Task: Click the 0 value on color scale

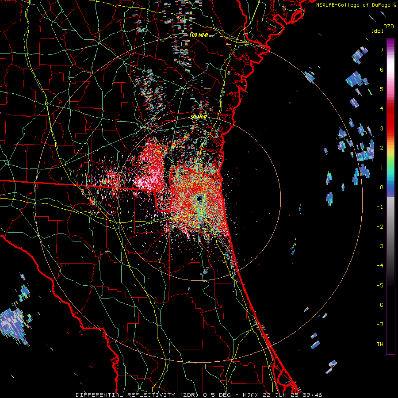Action: pyautogui.click(x=382, y=188)
